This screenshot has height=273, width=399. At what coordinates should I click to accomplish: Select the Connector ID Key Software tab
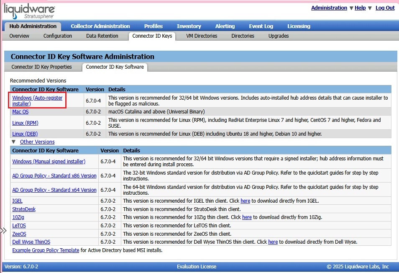[x=115, y=67]
